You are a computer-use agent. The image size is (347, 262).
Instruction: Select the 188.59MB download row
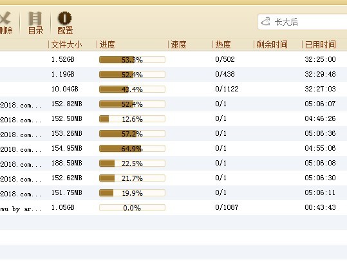tap(174, 164)
